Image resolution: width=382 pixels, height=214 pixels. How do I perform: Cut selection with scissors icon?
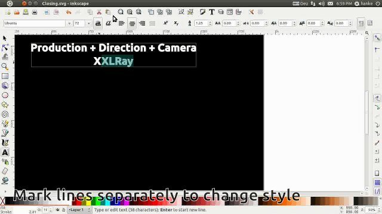point(99,12)
